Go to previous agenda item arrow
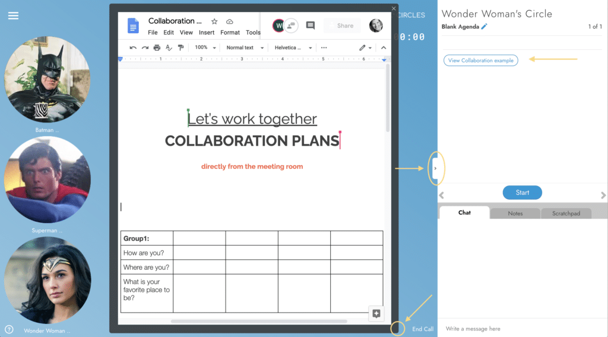Viewport: 608px width, 337px height. pyautogui.click(x=441, y=195)
